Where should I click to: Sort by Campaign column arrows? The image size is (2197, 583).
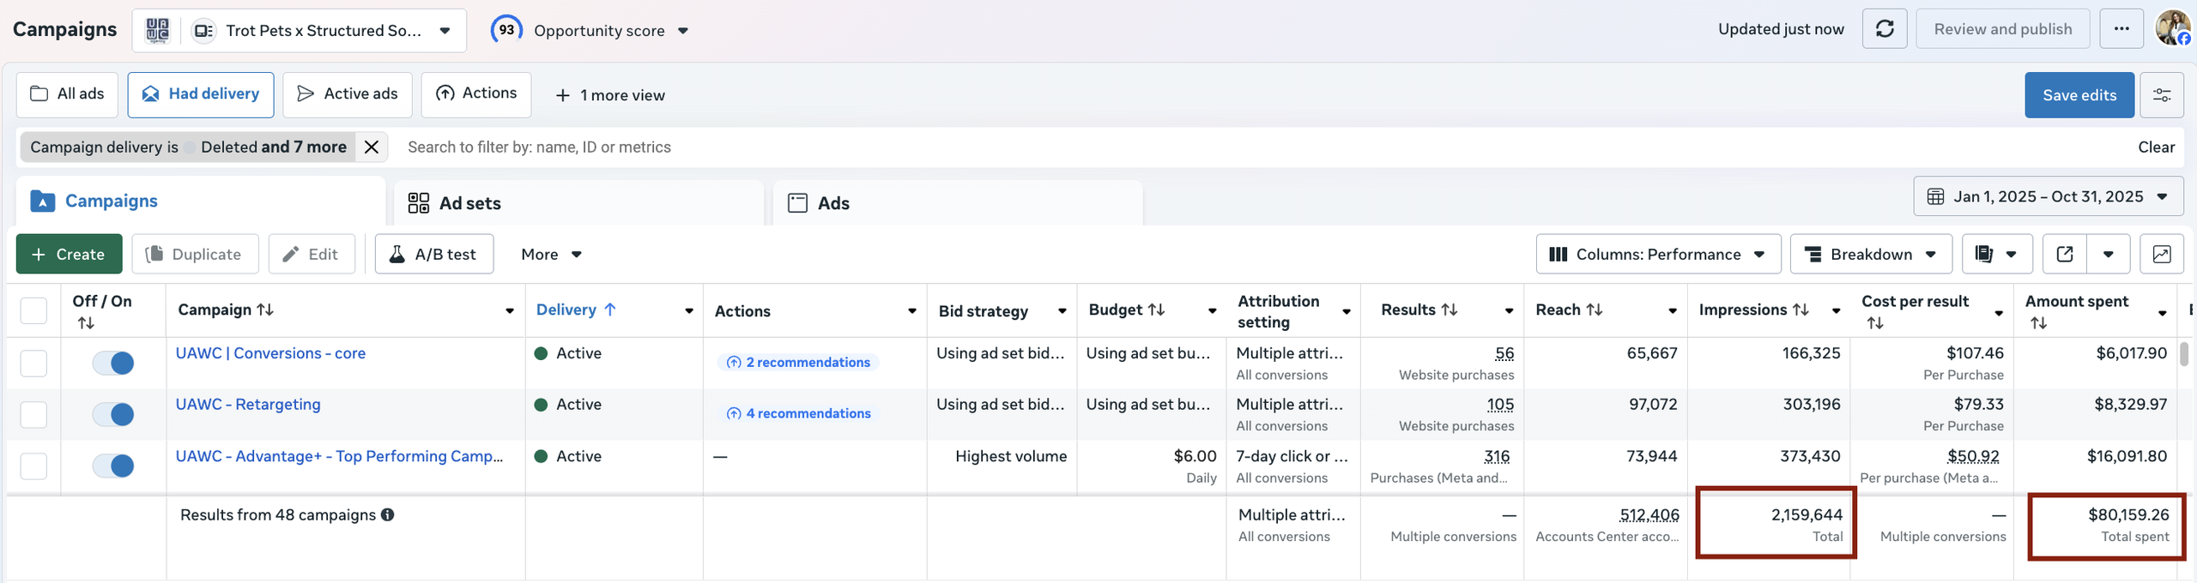pyautogui.click(x=265, y=310)
